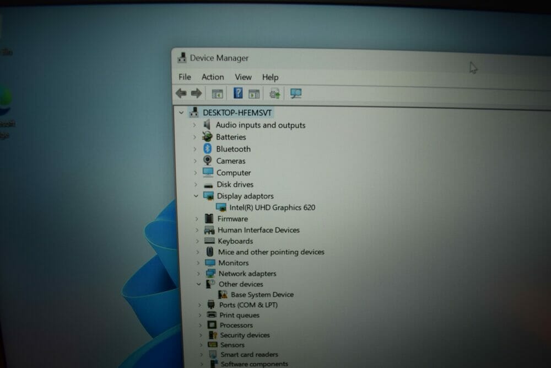The image size is (551, 368).
Task: Select the Human Interface Devices label
Action: 258,230
